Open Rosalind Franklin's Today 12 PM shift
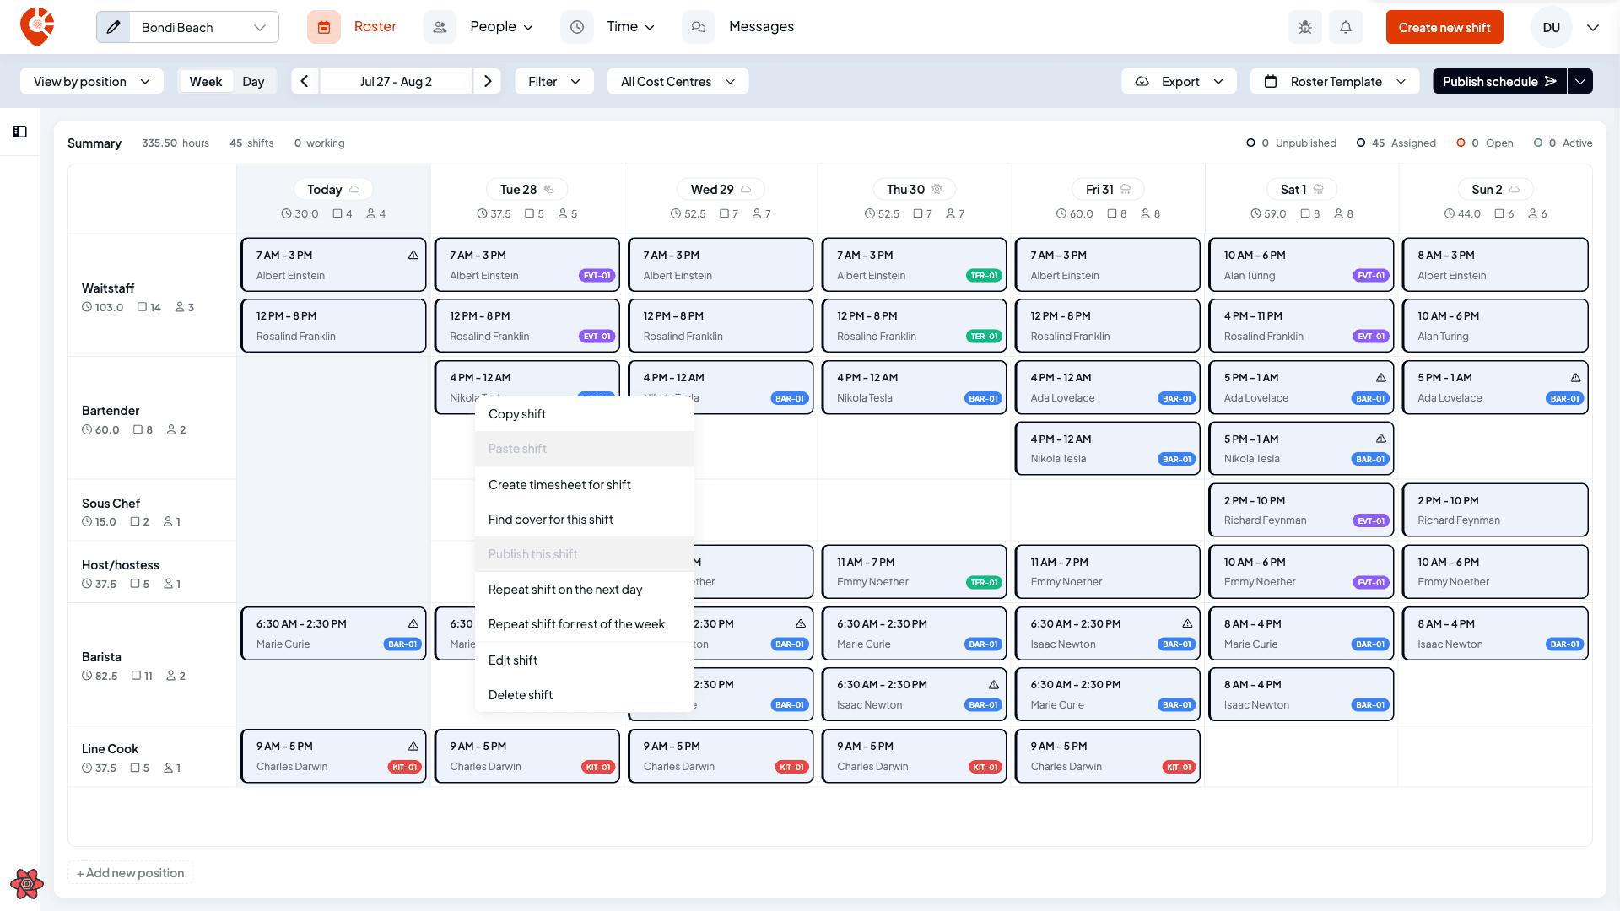The width and height of the screenshot is (1620, 911). tap(333, 326)
